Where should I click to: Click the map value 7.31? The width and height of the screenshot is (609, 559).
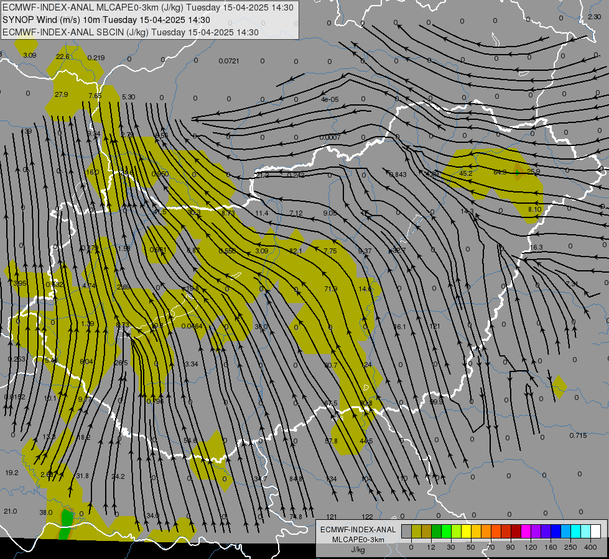point(572,284)
